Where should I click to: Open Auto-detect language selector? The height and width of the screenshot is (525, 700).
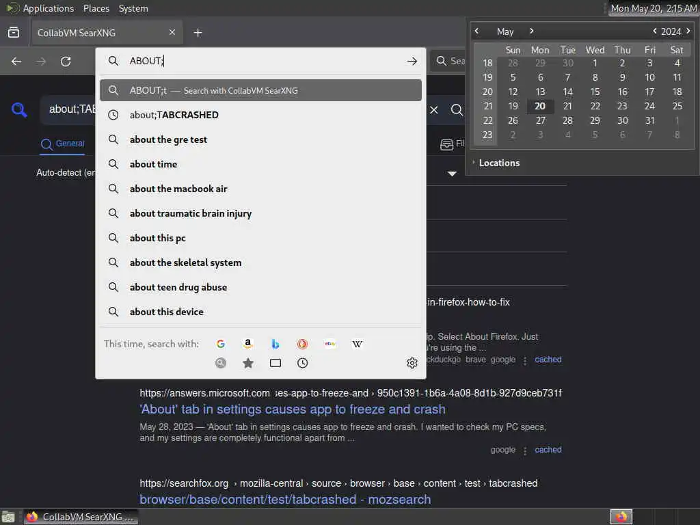(66, 172)
